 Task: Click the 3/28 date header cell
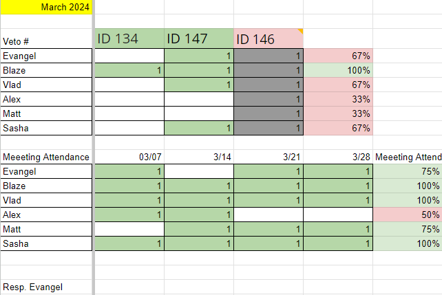(x=338, y=157)
